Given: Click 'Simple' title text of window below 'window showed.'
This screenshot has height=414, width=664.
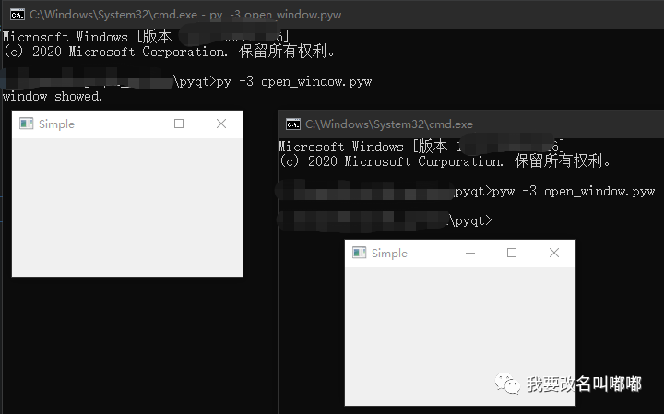Looking at the screenshot, I should (x=56, y=124).
